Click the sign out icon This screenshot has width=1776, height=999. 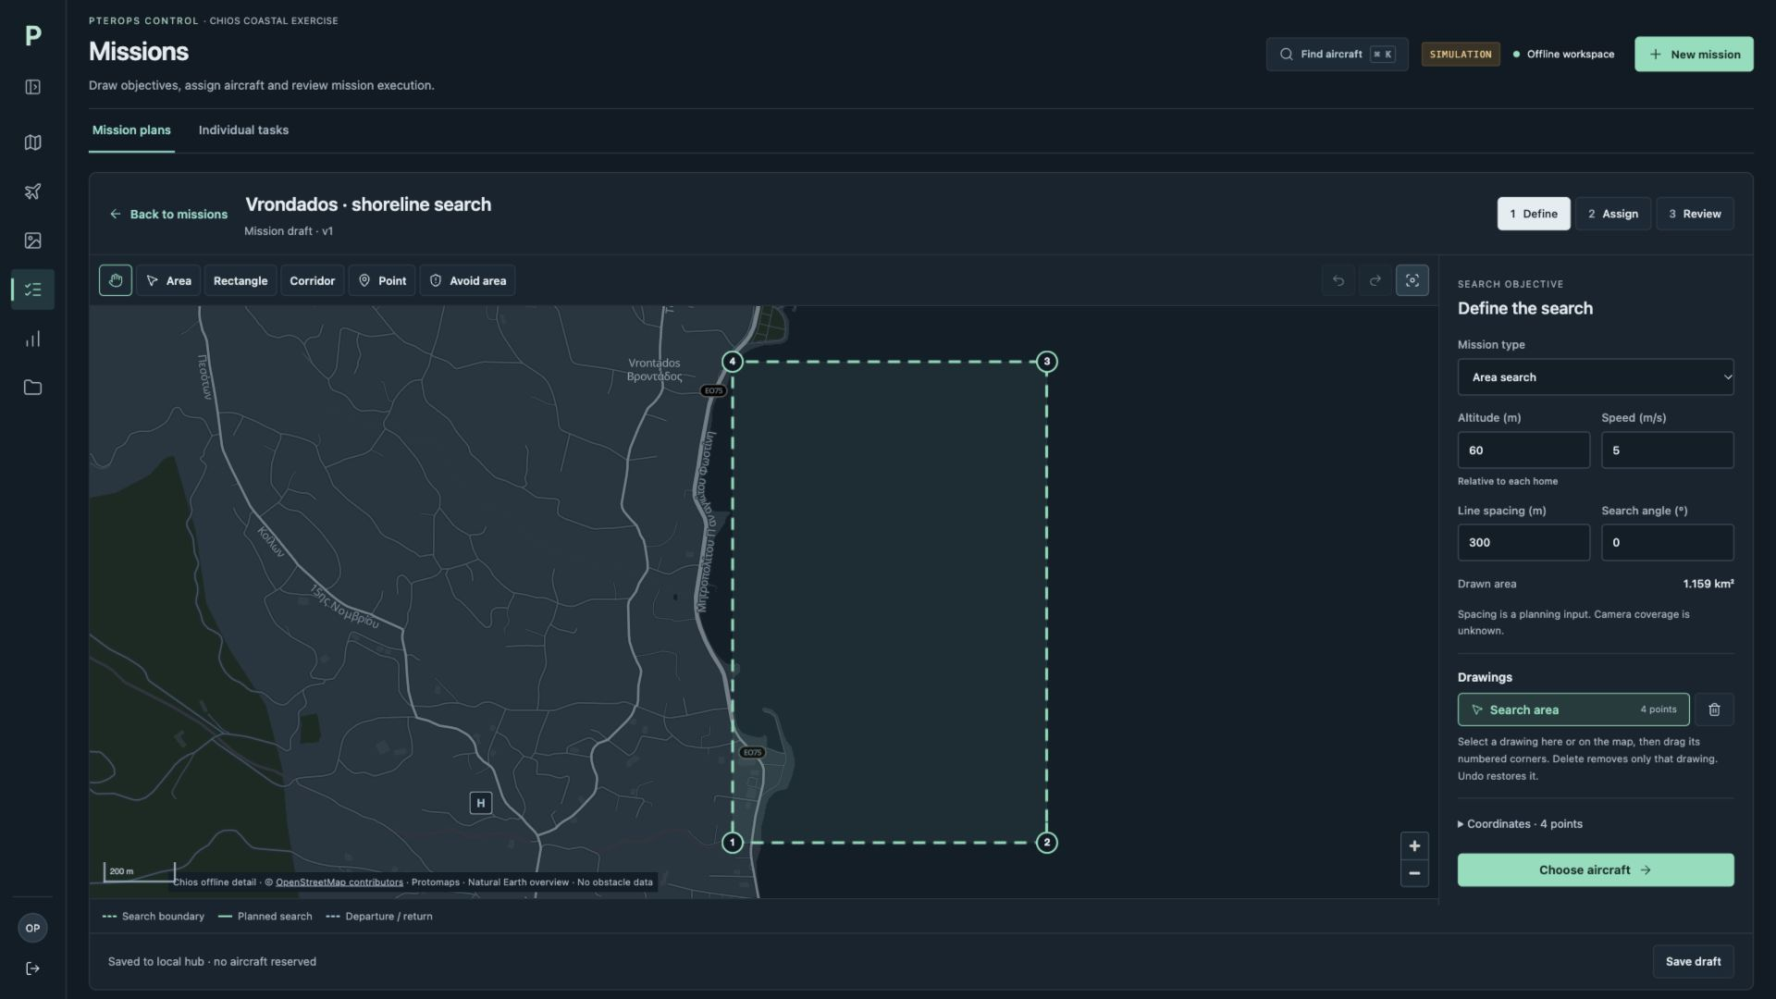(32, 968)
